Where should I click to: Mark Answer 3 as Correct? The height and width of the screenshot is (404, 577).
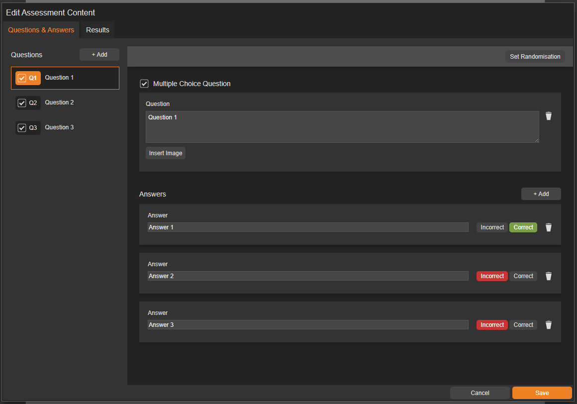point(523,325)
